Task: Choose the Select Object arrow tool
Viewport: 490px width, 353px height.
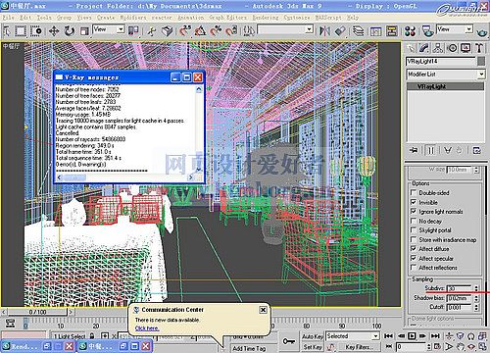Action: [x=7, y=31]
